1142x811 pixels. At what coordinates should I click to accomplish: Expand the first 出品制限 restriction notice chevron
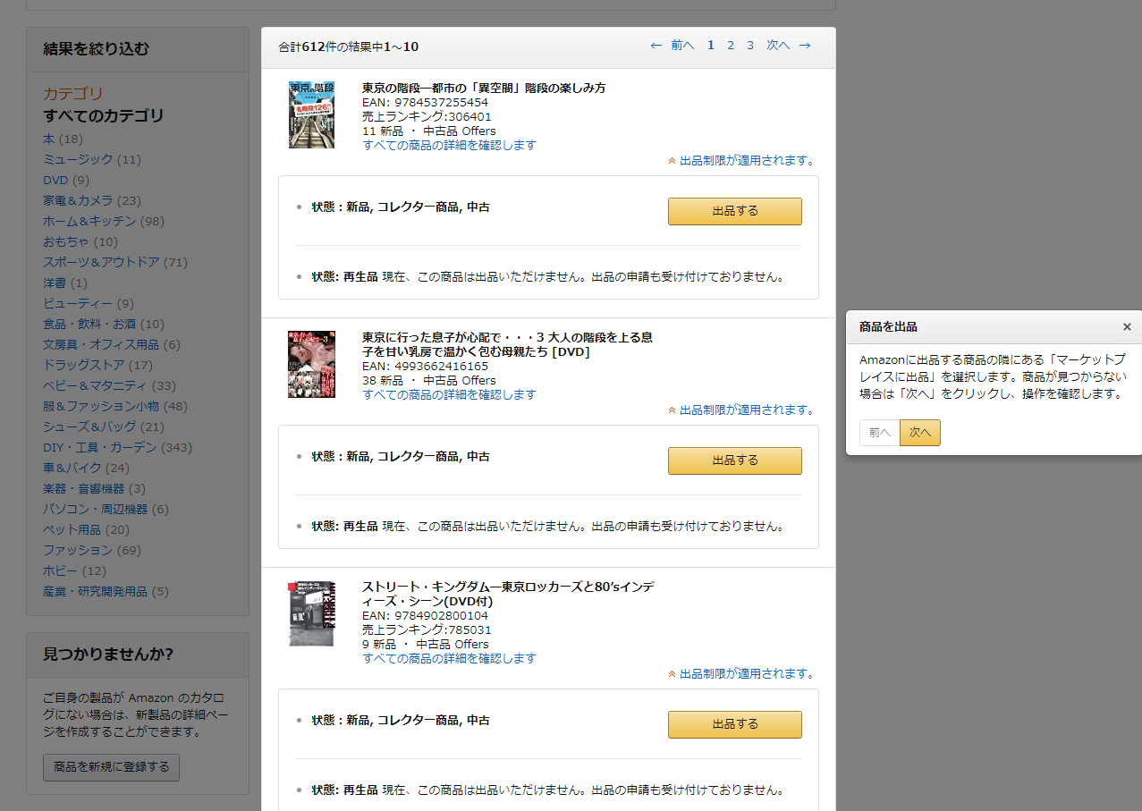coord(671,161)
